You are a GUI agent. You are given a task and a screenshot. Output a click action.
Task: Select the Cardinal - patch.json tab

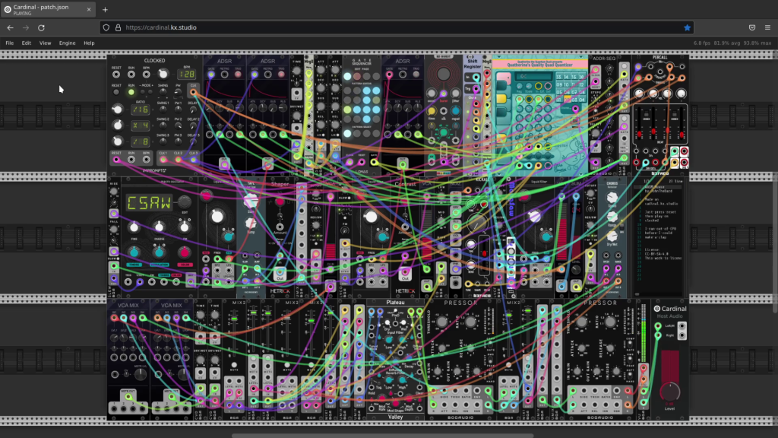pyautogui.click(x=48, y=9)
